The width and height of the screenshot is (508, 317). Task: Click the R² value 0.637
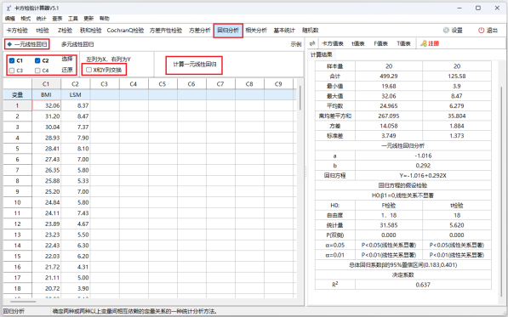click(x=423, y=285)
